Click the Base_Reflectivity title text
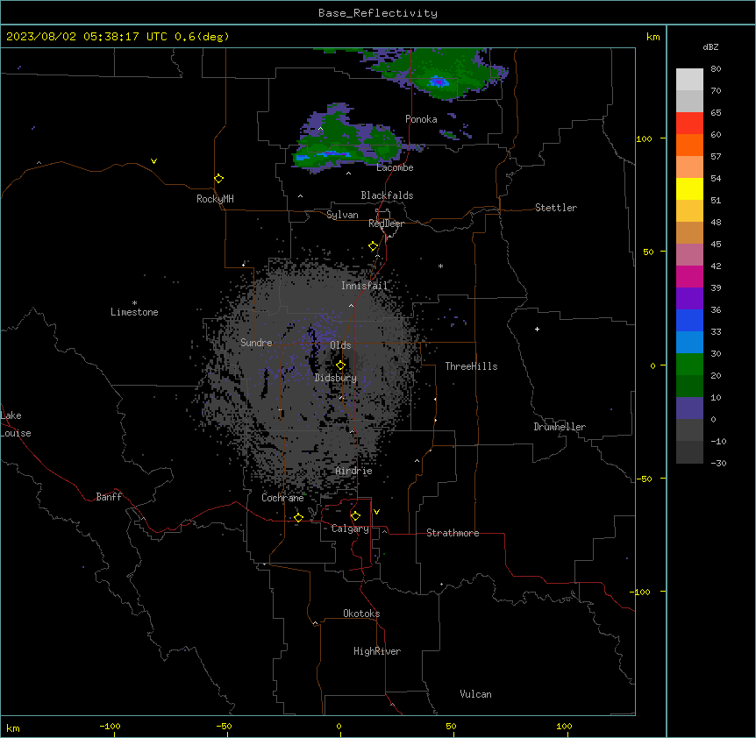 tap(378, 13)
